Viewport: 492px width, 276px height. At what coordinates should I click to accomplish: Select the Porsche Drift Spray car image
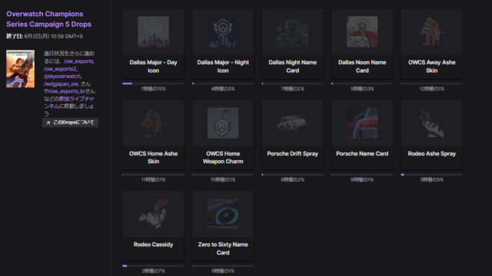[292, 123]
